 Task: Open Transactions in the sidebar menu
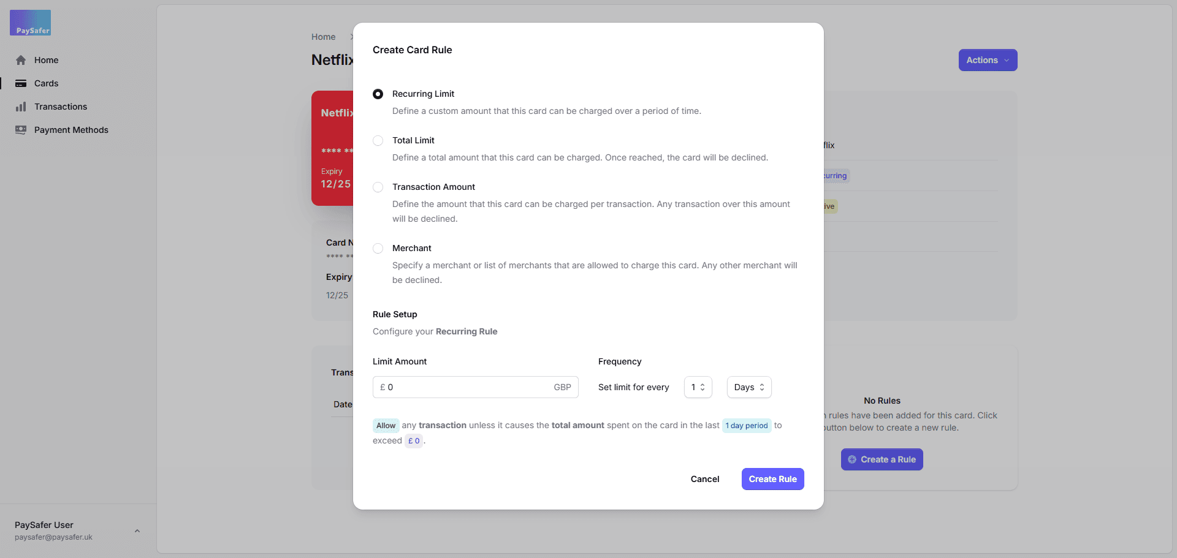[x=61, y=107]
